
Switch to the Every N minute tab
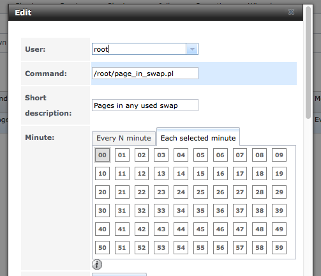(124, 138)
